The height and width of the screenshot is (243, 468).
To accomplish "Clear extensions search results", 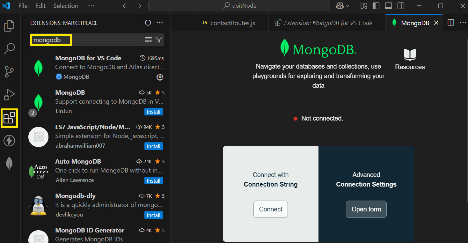I will point(148,40).
